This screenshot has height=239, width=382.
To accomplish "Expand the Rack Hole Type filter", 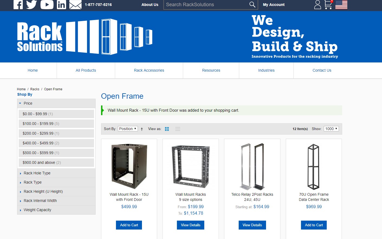I will coord(56,173).
